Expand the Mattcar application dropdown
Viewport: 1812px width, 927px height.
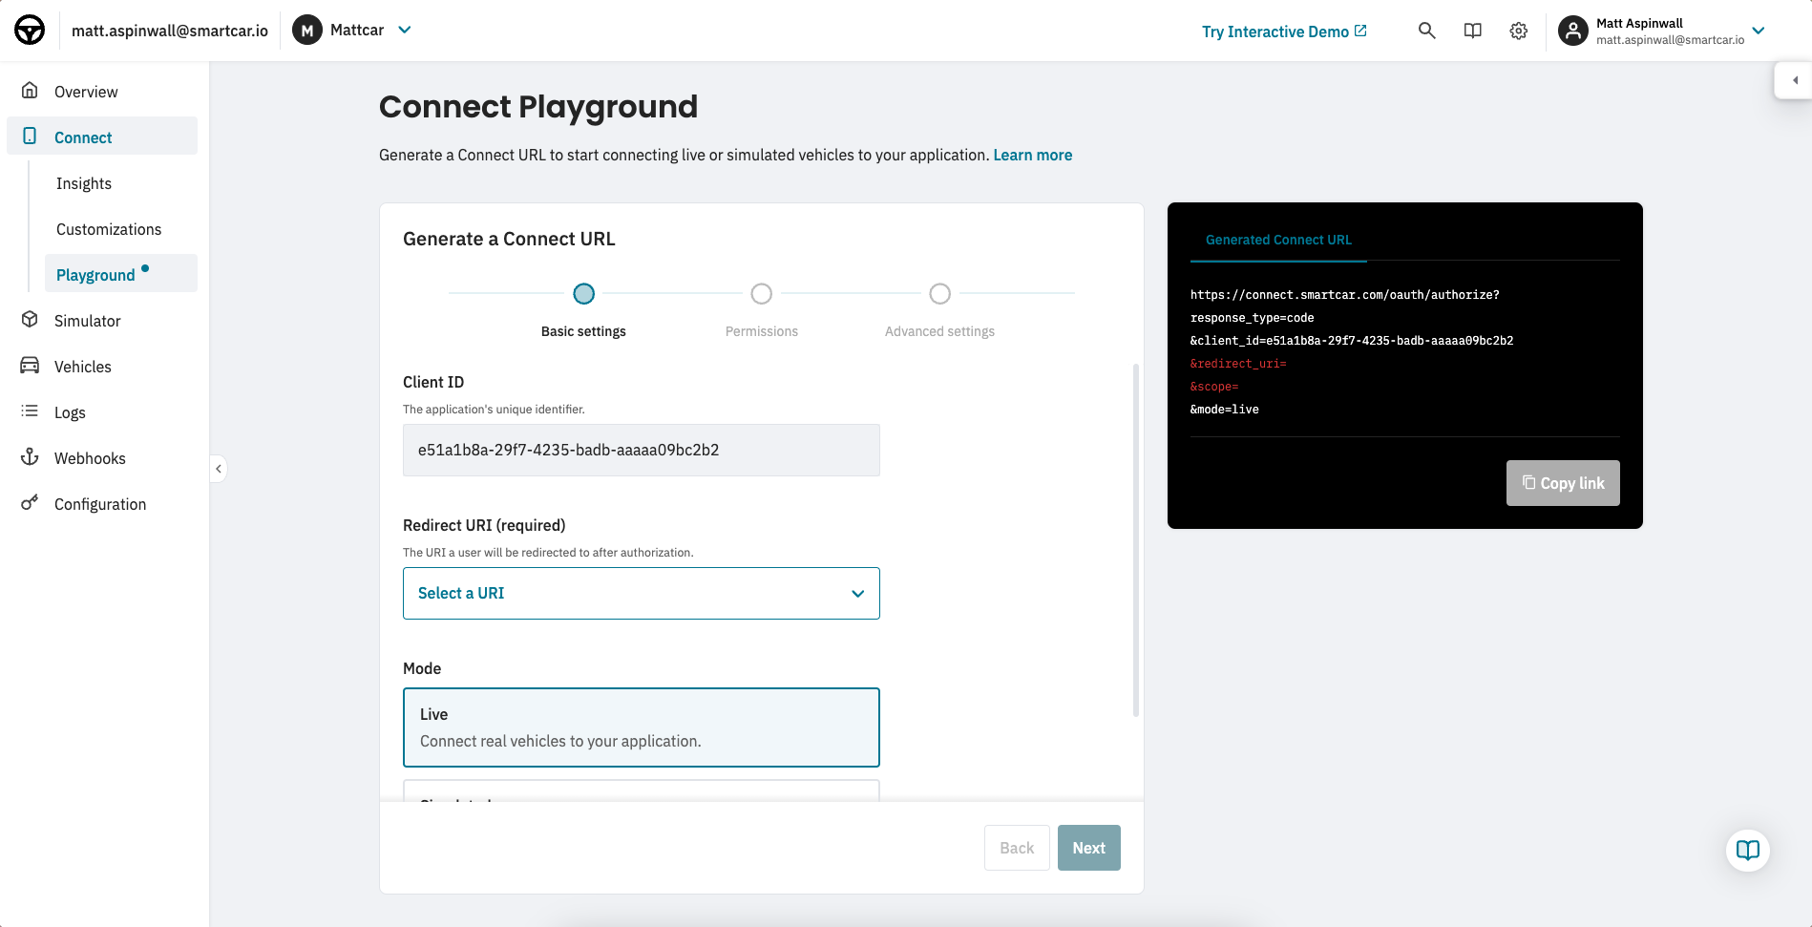pyautogui.click(x=405, y=31)
